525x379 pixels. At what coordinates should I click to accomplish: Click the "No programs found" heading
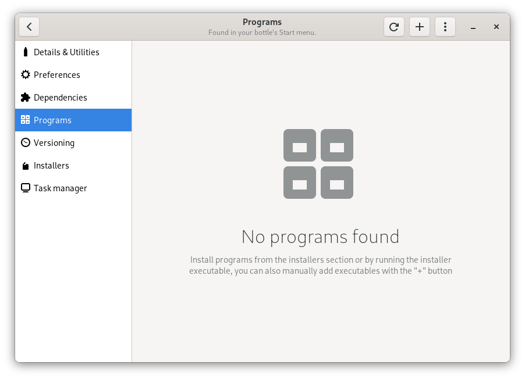click(320, 237)
